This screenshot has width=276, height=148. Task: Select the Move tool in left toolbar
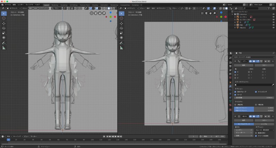pyautogui.click(x=4, y=23)
